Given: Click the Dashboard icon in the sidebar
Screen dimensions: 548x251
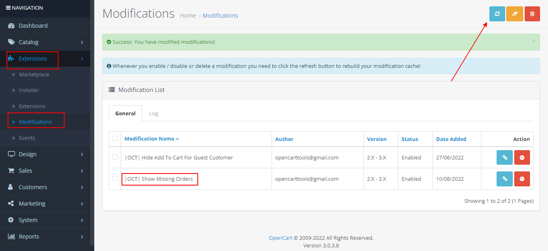Looking at the screenshot, I should point(11,25).
